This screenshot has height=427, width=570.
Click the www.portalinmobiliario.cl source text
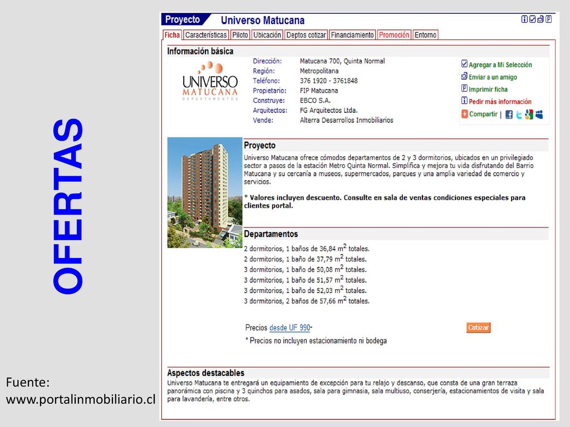pos(81,399)
